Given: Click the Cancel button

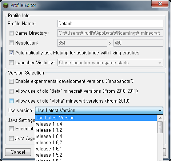Looking at the screenshot, I should pyautogui.click(x=18, y=152).
